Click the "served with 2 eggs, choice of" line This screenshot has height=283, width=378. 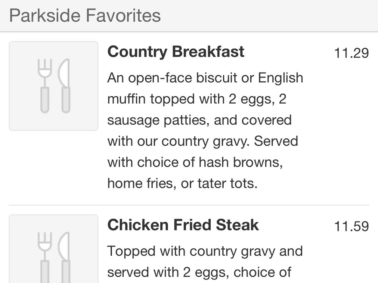199,272
